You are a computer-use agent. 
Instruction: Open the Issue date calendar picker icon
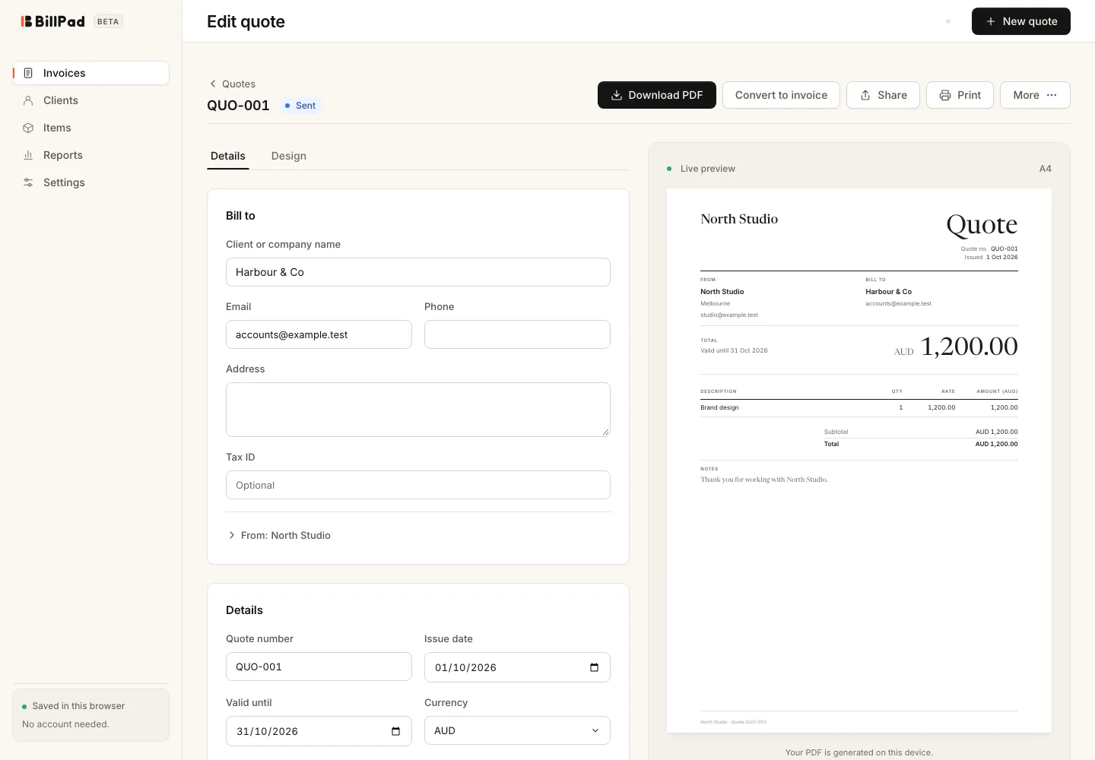[594, 667]
